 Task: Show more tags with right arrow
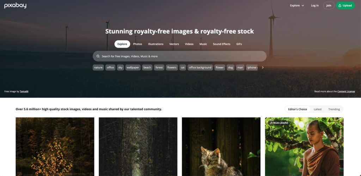(263, 67)
